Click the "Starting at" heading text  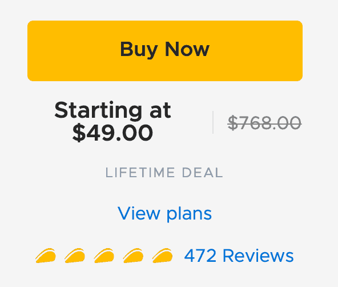point(112,110)
